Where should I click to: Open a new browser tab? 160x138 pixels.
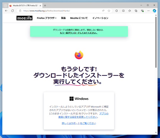[x=45, y=6]
